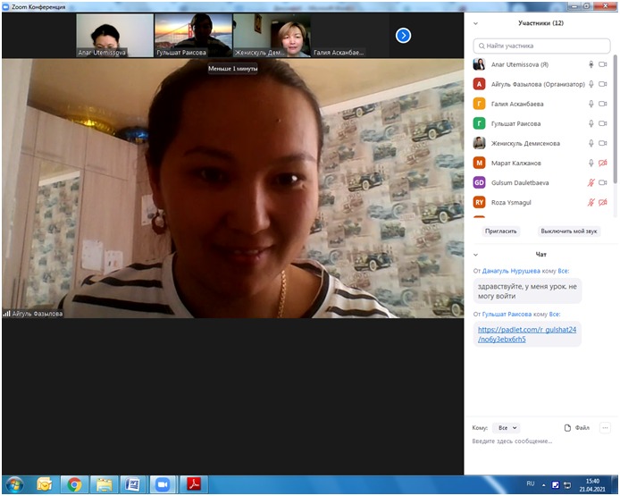Open Windows Start button

pyautogui.click(x=14, y=484)
